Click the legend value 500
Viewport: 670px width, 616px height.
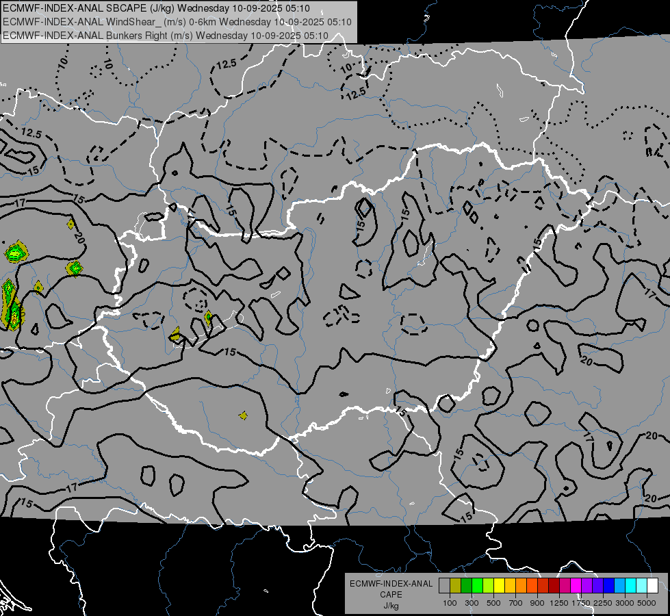pos(493,603)
